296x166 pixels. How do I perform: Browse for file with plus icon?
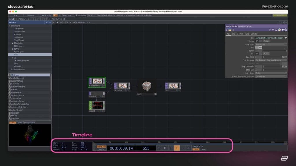[x=286, y=38]
